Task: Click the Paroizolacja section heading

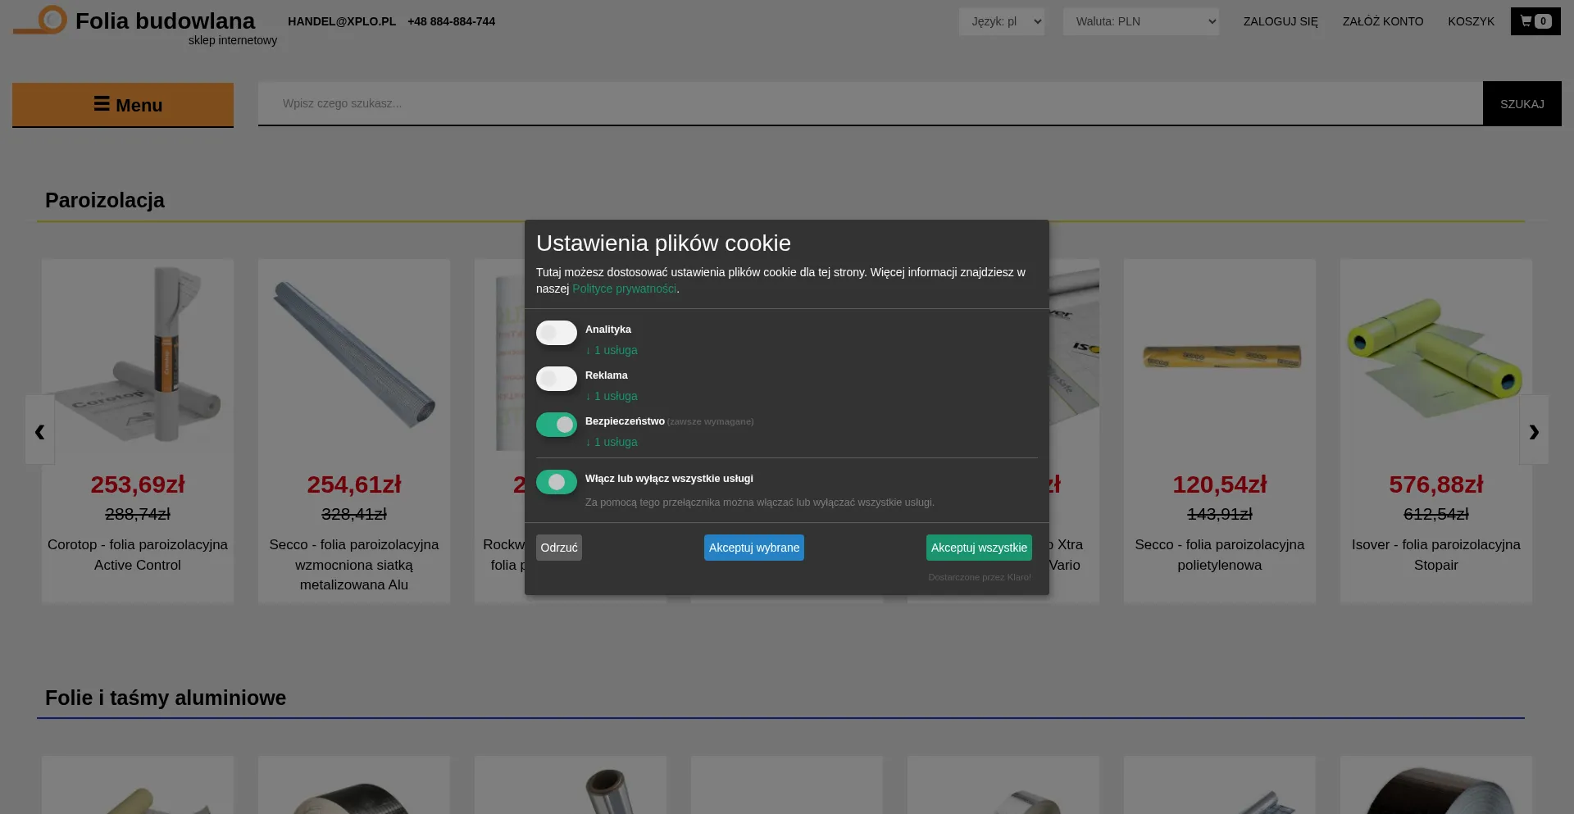Action: pyautogui.click(x=105, y=200)
